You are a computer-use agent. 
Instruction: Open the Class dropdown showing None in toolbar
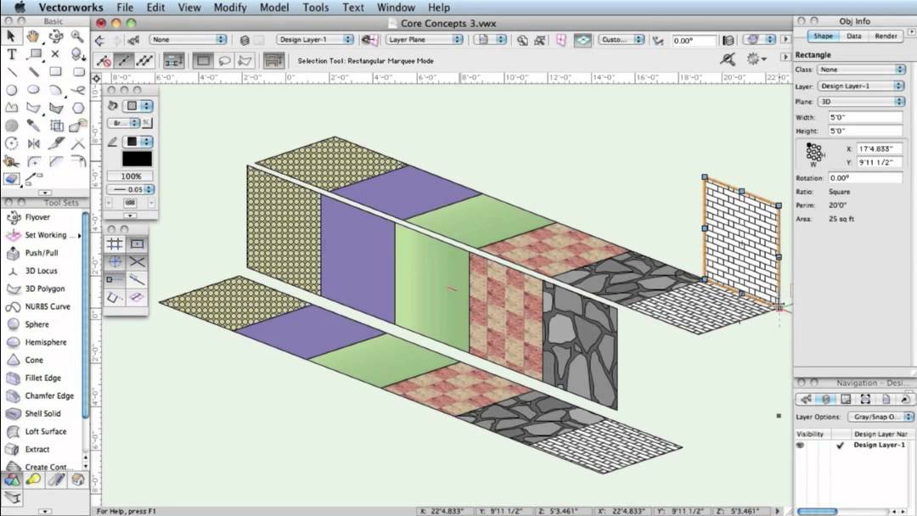(188, 40)
